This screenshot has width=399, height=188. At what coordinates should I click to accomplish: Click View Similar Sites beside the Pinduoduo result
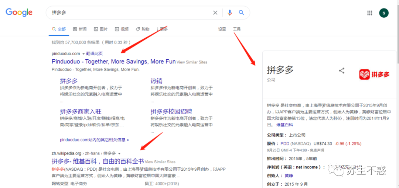tap(192, 62)
